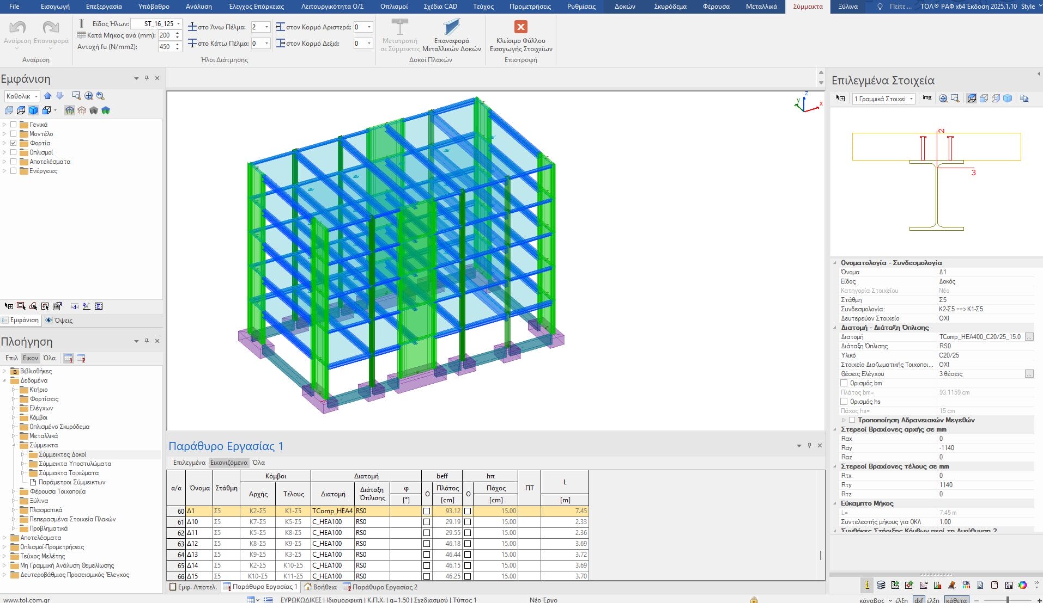This screenshot has width=1043, height=603.
Task: Click Επαναφορά Μεταλλικών Δοκών beam icon
Action: (x=451, y=27)
